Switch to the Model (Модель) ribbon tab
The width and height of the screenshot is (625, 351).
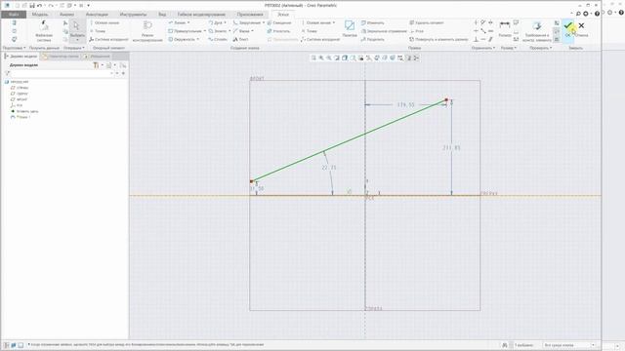coord(40,15)
